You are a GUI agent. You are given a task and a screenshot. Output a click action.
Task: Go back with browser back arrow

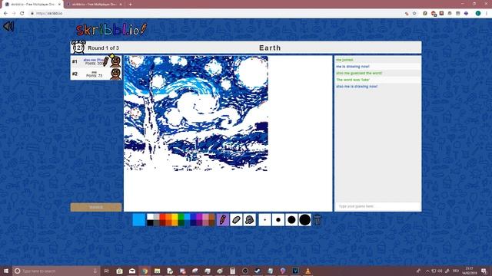(5, 14)
